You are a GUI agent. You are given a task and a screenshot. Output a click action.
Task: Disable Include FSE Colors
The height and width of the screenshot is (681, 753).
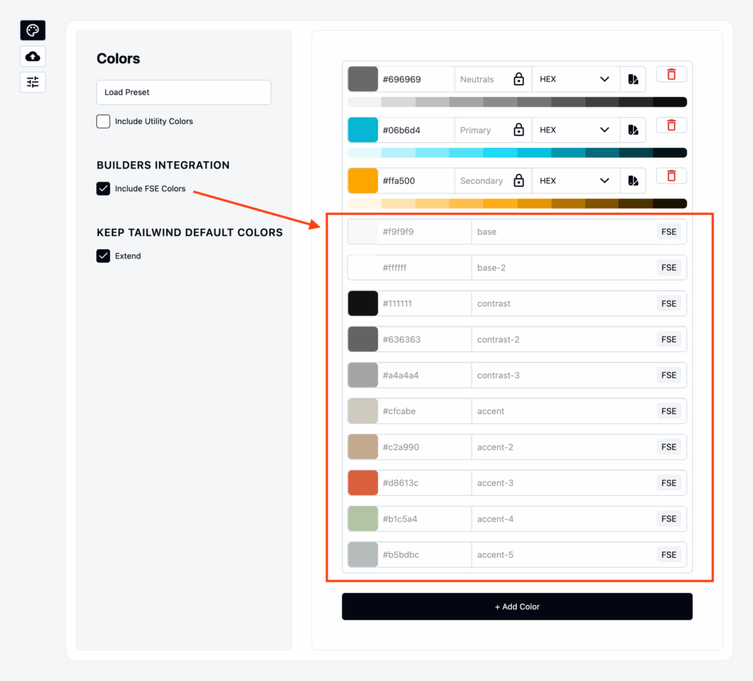click(103, 188)
